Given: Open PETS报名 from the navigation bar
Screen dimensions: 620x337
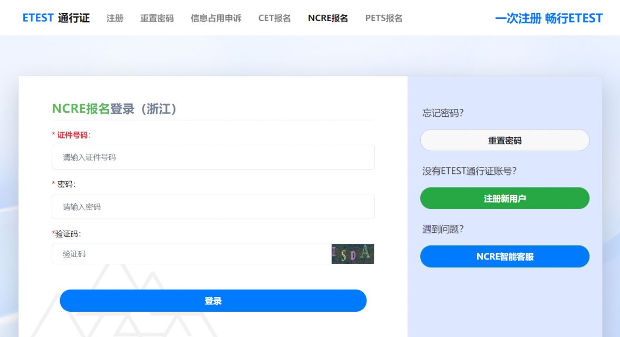Looking at the screenshot, I should coord(384,18).
